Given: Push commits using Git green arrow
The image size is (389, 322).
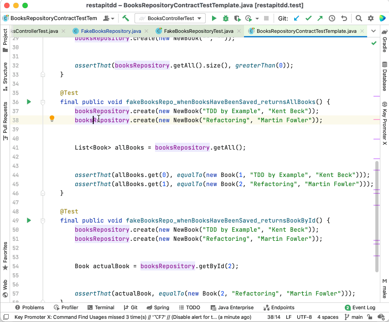Looking at the screenshot, I should [x=320, y=18].
